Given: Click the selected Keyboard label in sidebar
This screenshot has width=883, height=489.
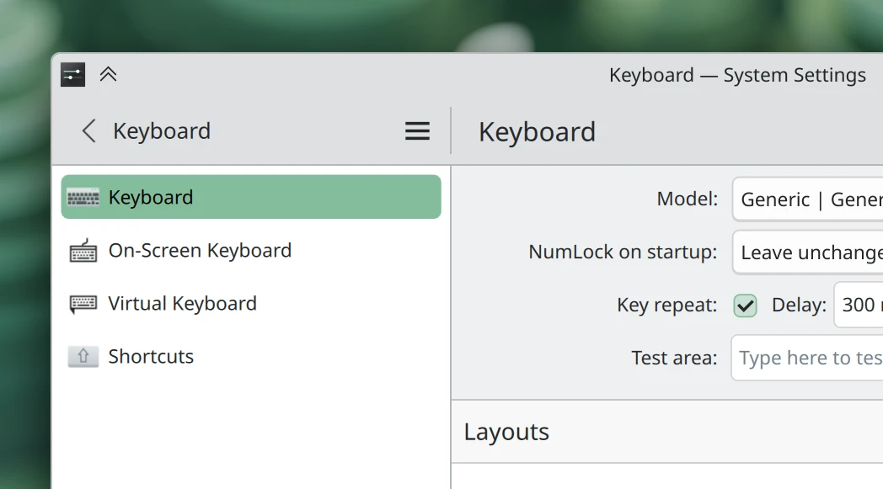Looking at the screenshot, I should tap(151, 197).
